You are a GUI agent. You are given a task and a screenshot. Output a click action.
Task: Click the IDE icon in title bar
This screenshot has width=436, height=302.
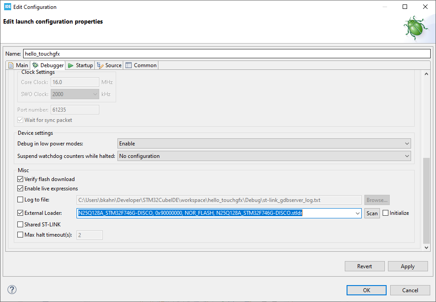7,7
